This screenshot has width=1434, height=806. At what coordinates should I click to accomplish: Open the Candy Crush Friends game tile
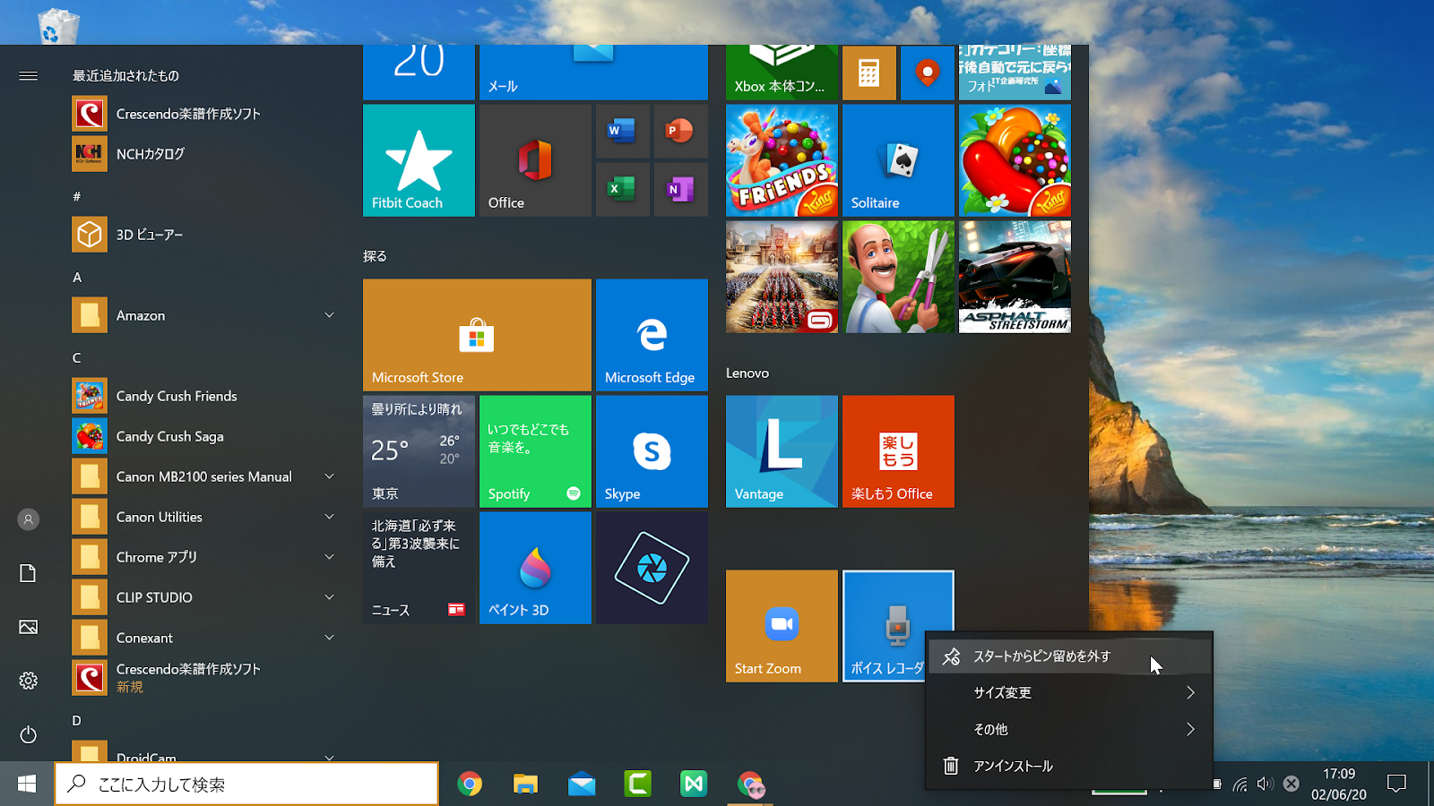[x=782, y=160]
